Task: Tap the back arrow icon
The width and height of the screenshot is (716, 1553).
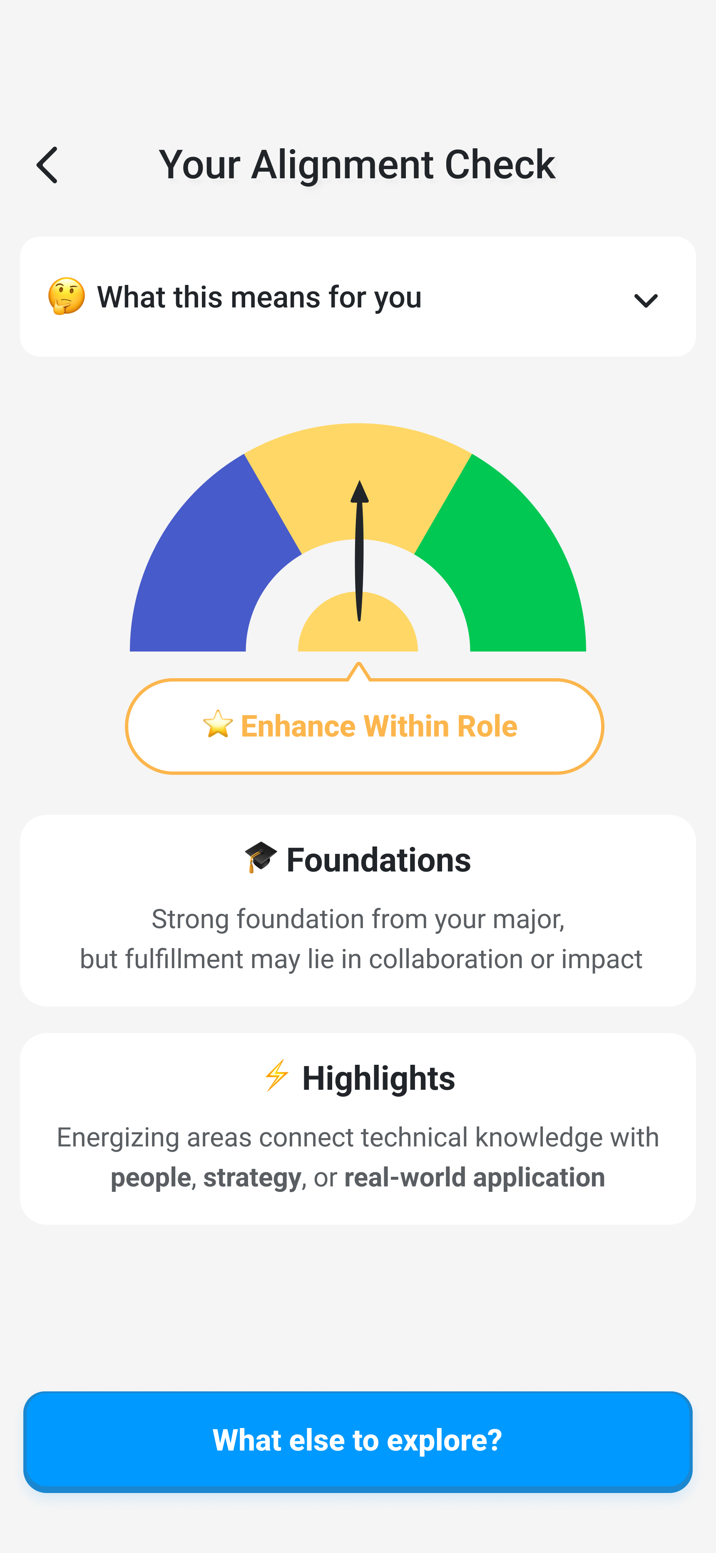Action: 47,165
